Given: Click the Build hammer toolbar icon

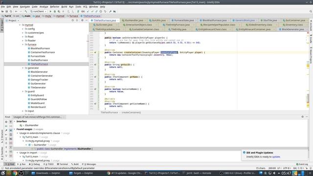Looking at the screenshot, I should coord(26,12).
